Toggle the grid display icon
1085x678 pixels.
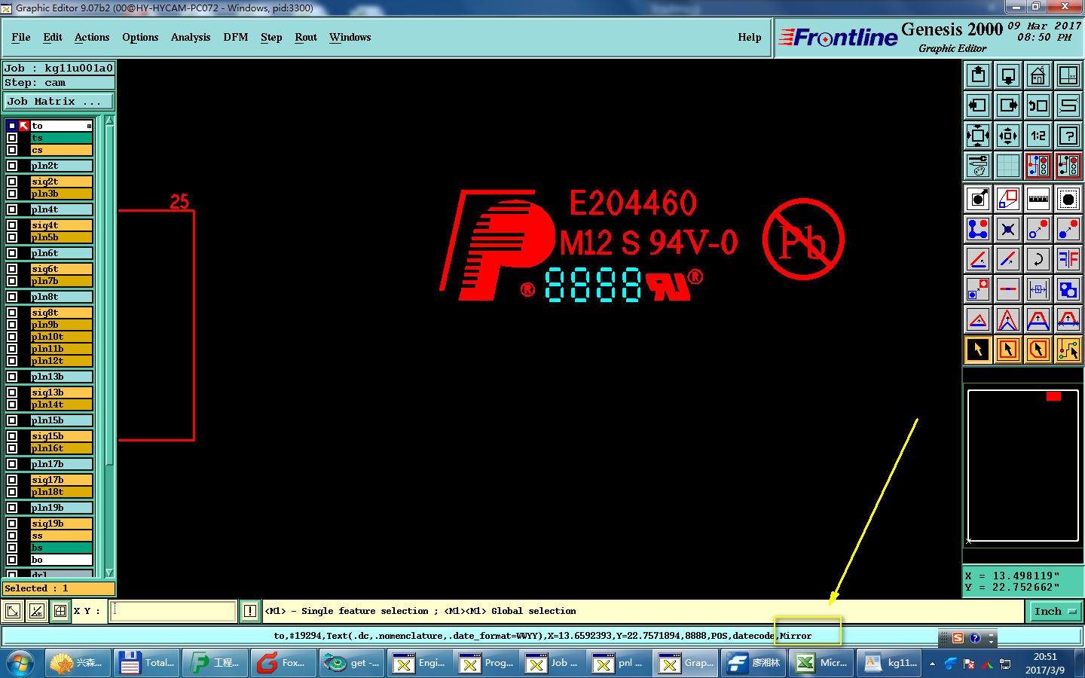[x=1008, y=166]
